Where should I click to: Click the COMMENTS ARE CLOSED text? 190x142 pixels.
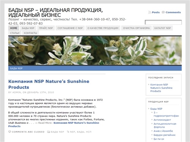click(x=28, y=132)
